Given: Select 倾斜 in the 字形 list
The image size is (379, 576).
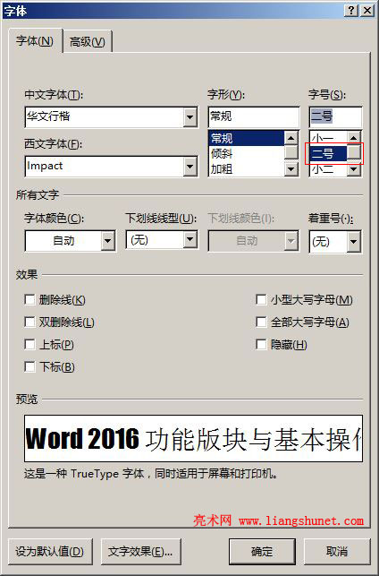Looking at the screenshot, I should [x=247, y=153].
